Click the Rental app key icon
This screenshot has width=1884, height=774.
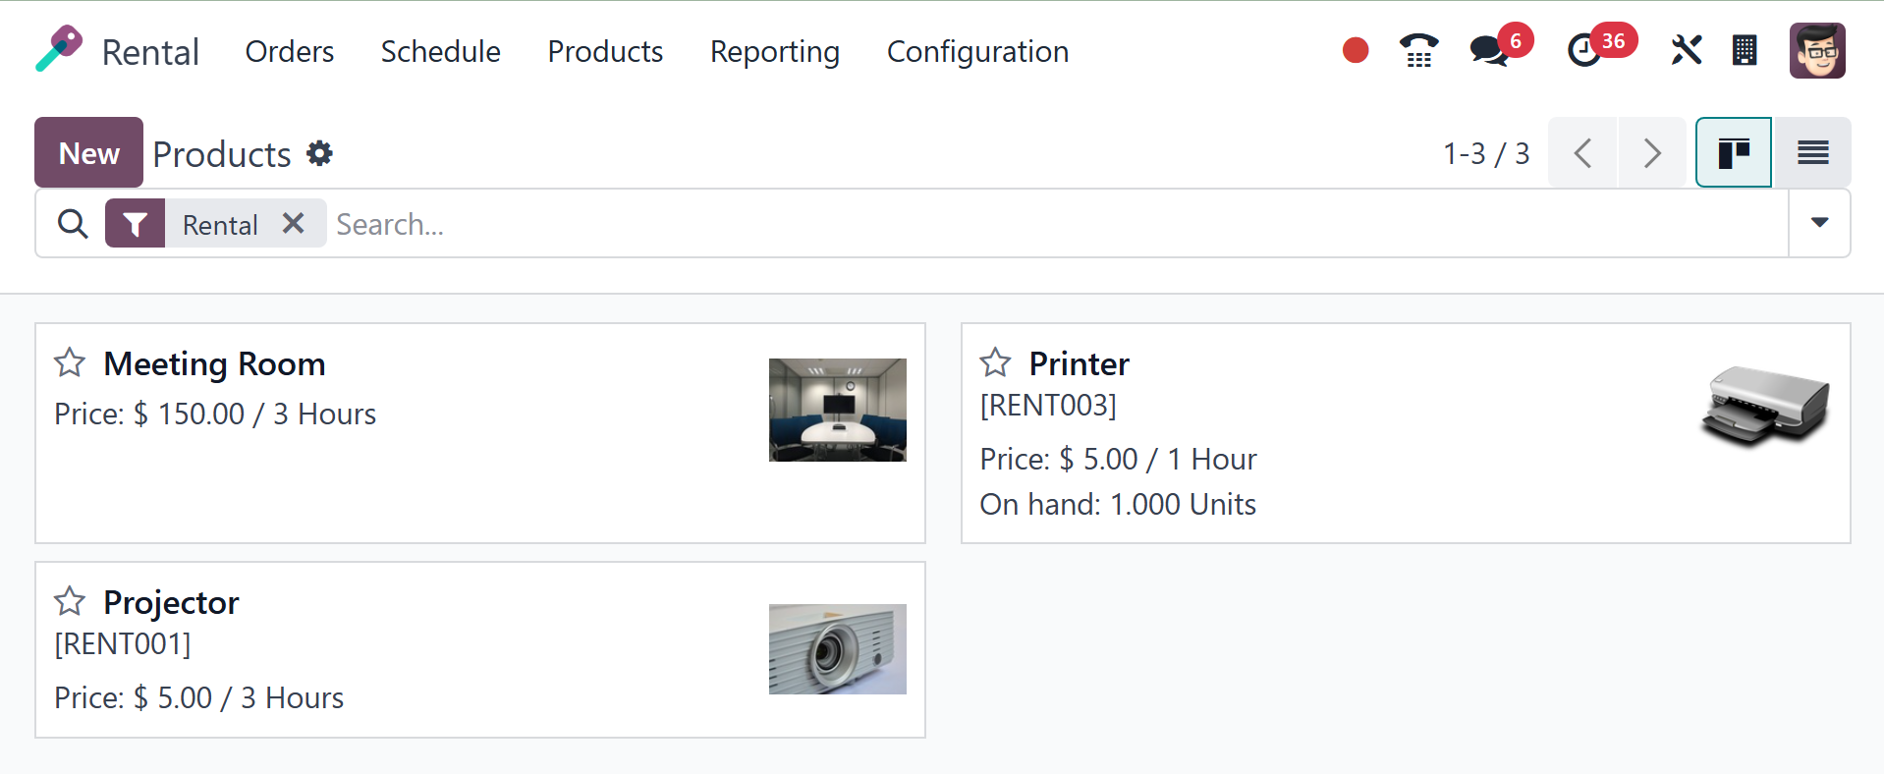point(59,49)
